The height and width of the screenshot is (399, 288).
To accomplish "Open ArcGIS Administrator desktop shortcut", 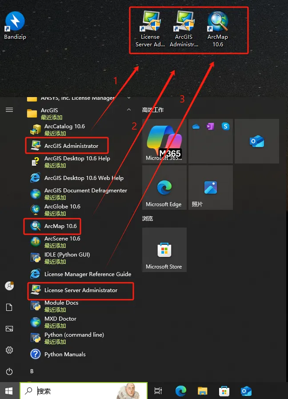I will 184,29.
